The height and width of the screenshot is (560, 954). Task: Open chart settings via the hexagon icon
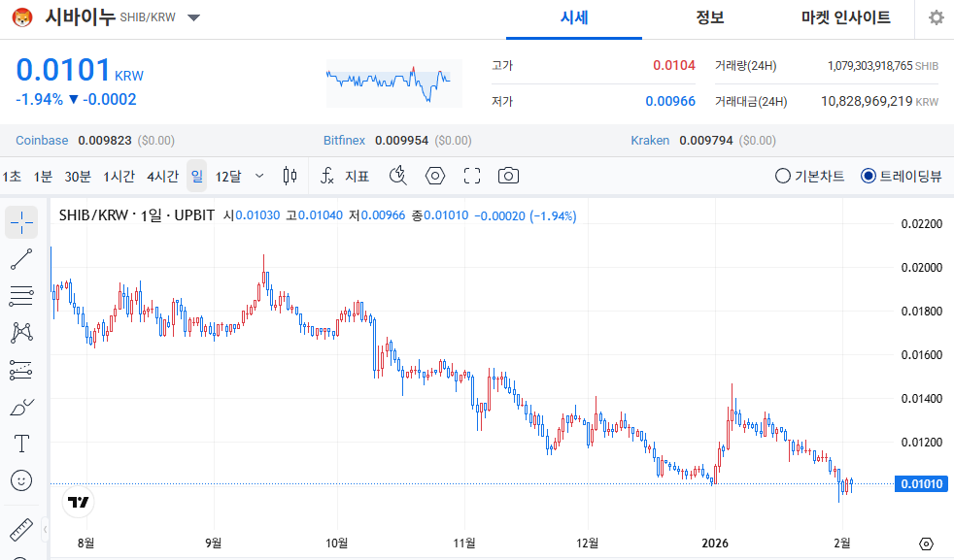[434, 176]
